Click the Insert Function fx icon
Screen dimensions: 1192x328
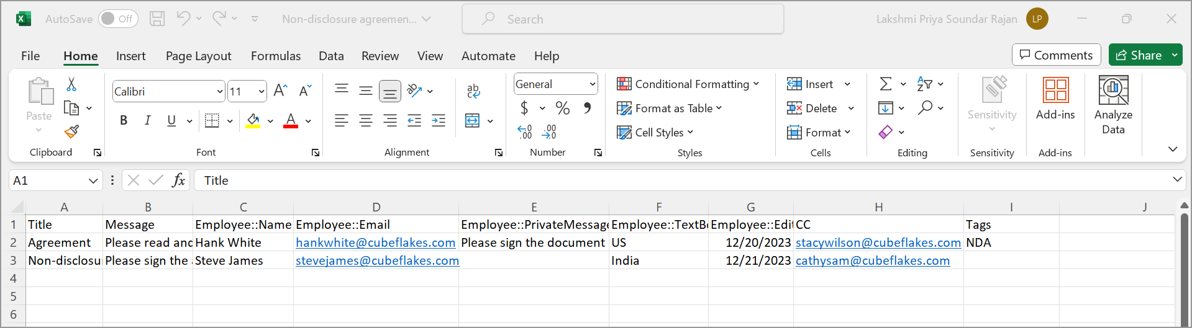pyautogui.click(x=179, y=180)
